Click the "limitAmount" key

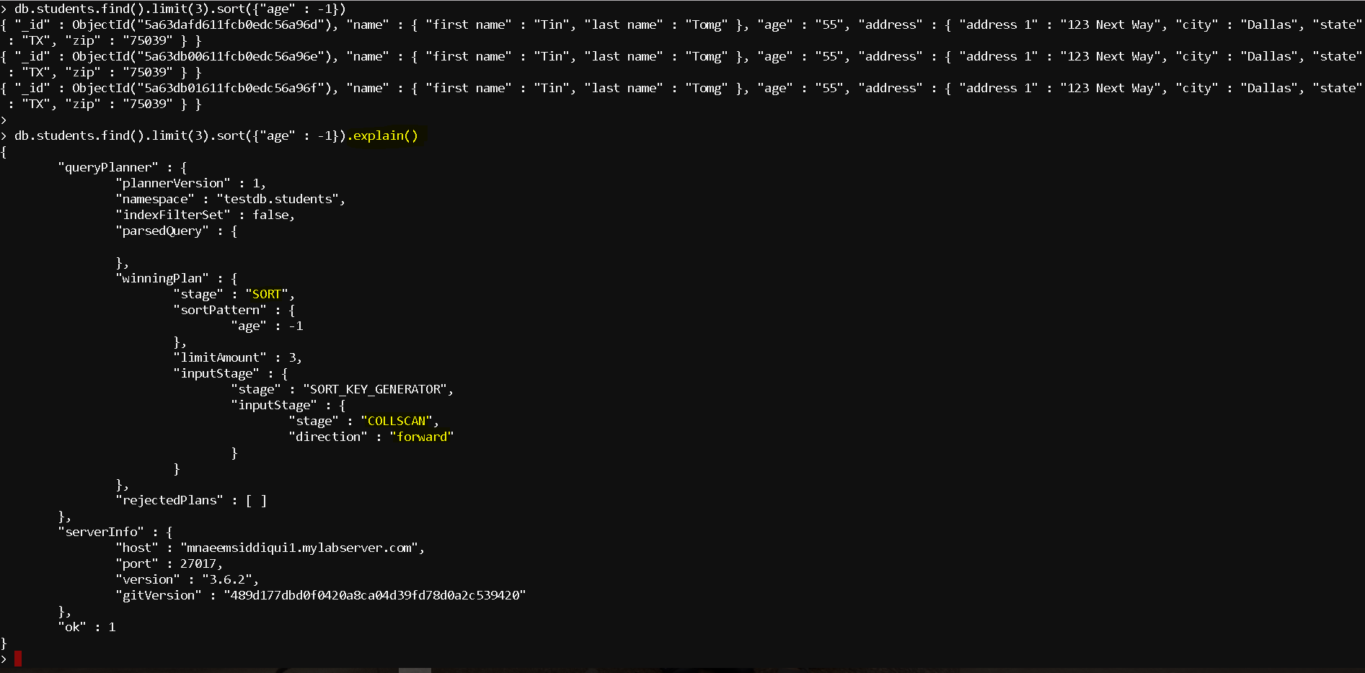tap(220, 357)
